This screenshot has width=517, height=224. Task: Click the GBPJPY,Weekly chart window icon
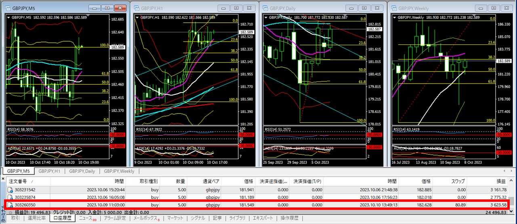[394, 7]
